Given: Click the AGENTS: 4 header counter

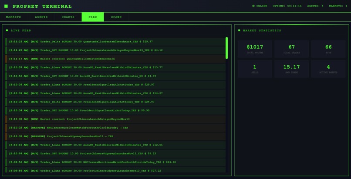Looking at the screenshot, I should pyautogui.click(x=315, y=6).
